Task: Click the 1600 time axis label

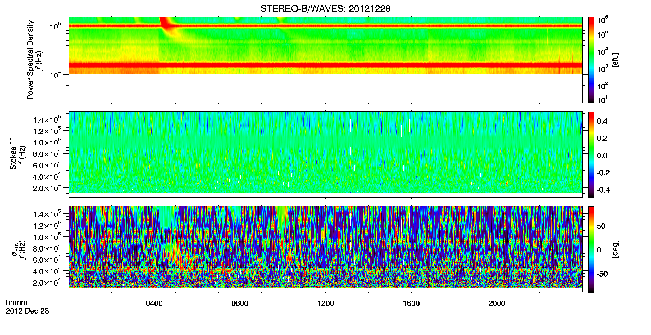Action: click(411, 303)
